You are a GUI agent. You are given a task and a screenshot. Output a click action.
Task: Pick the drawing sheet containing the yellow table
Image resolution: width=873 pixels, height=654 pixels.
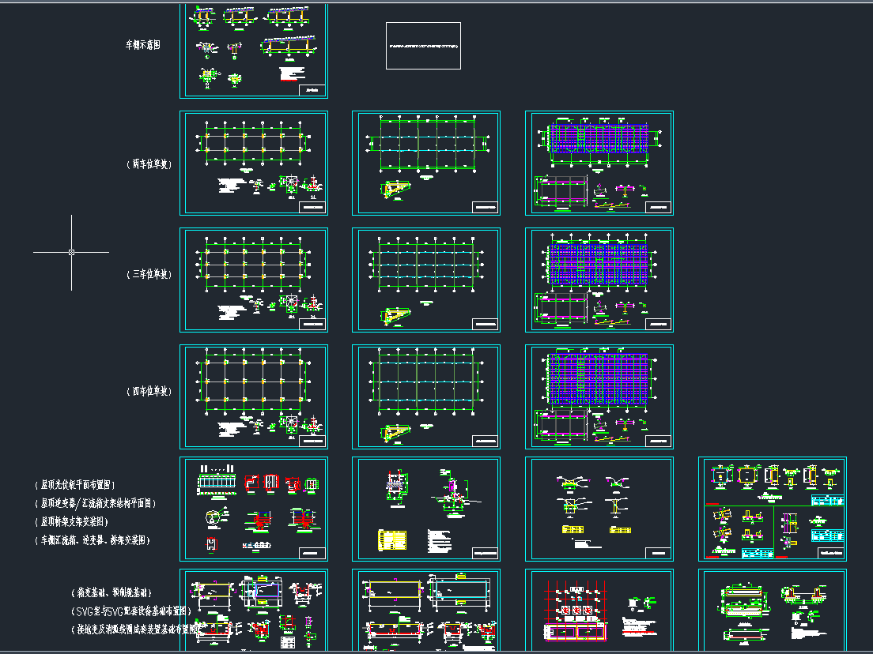[x=426, y=509]
